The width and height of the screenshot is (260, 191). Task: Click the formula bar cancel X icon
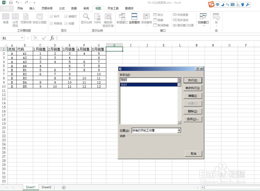coord(35,38)
